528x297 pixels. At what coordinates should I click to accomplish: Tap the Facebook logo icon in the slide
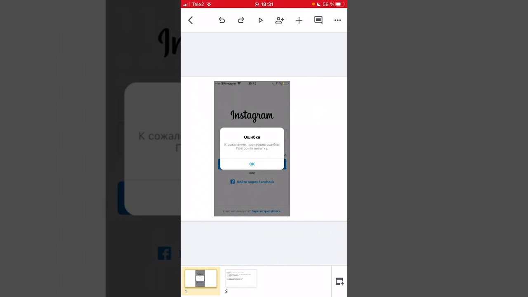click(233, 182)
